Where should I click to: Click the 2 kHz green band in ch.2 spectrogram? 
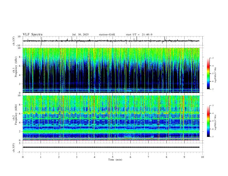coord(111,131)
